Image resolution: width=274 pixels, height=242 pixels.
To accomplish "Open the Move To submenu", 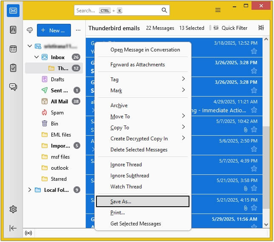I will pos(143,117).
